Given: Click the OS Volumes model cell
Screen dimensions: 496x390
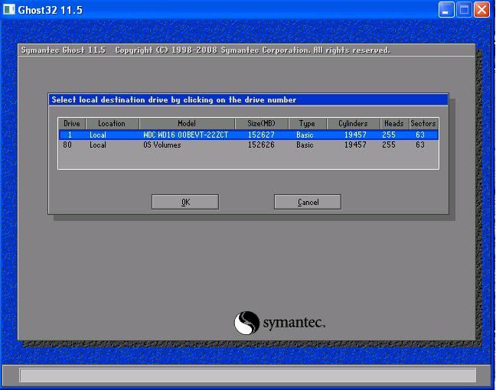Looking at the screenshot, I should 162,145.
